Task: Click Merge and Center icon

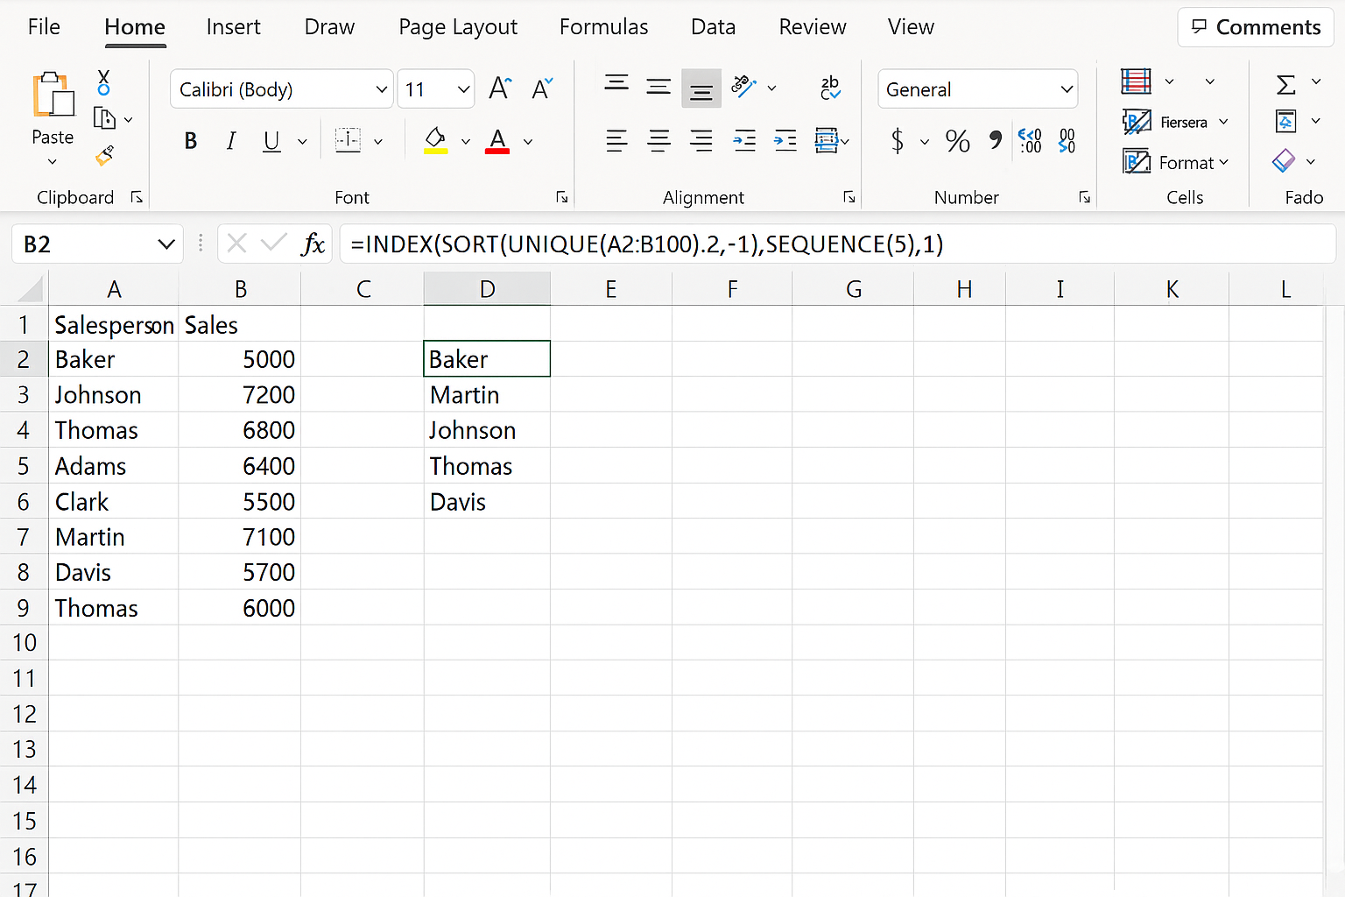Action: [826, 140]
